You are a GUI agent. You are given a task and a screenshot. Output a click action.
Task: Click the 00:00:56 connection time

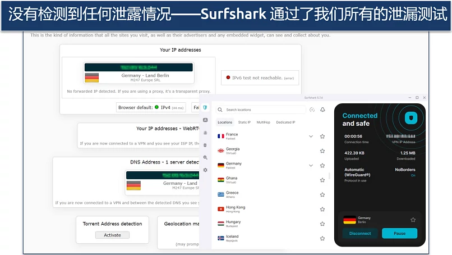(x=353, y=136)
